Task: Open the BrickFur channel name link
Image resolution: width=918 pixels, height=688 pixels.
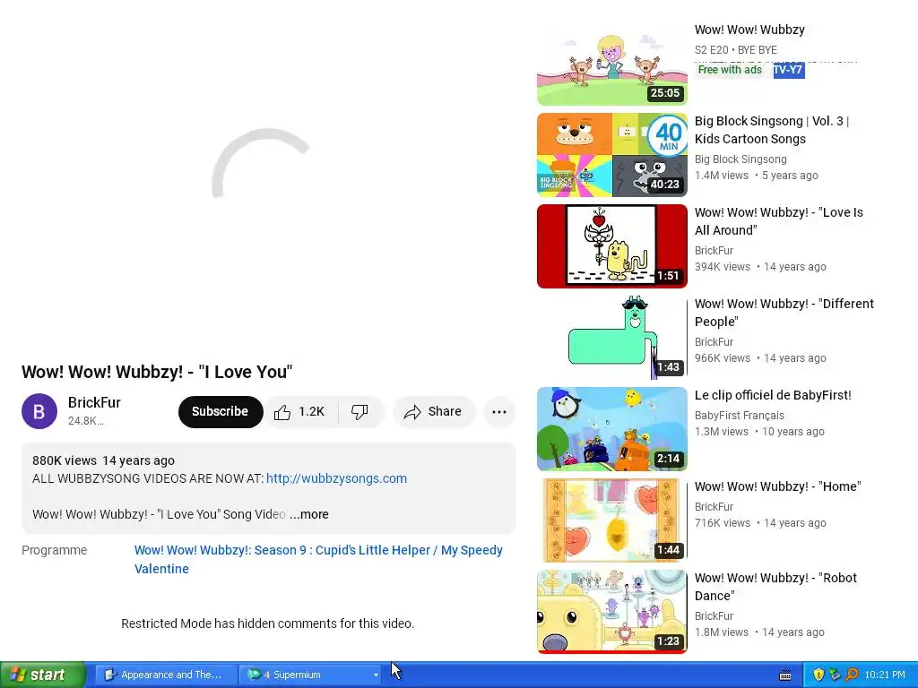Action: tap(94, 402)
